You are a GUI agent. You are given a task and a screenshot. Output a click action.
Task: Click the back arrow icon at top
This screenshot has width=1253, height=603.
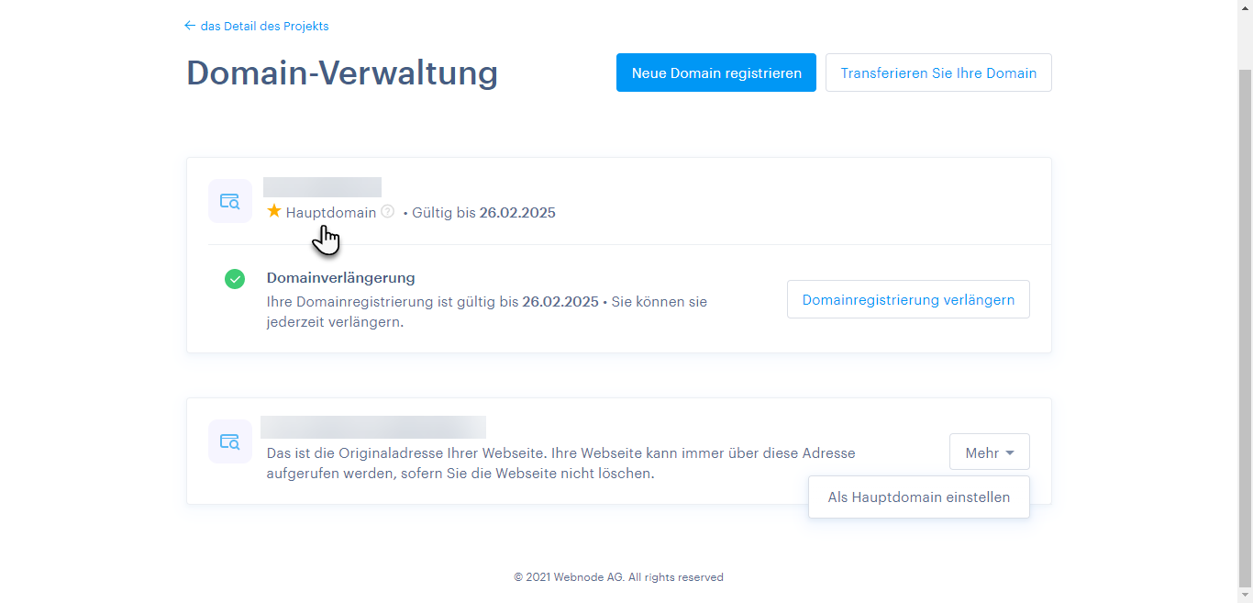click(x=190, y=26)
